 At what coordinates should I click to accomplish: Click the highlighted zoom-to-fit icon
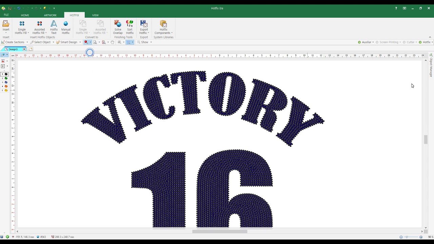[x=129, y=42]
